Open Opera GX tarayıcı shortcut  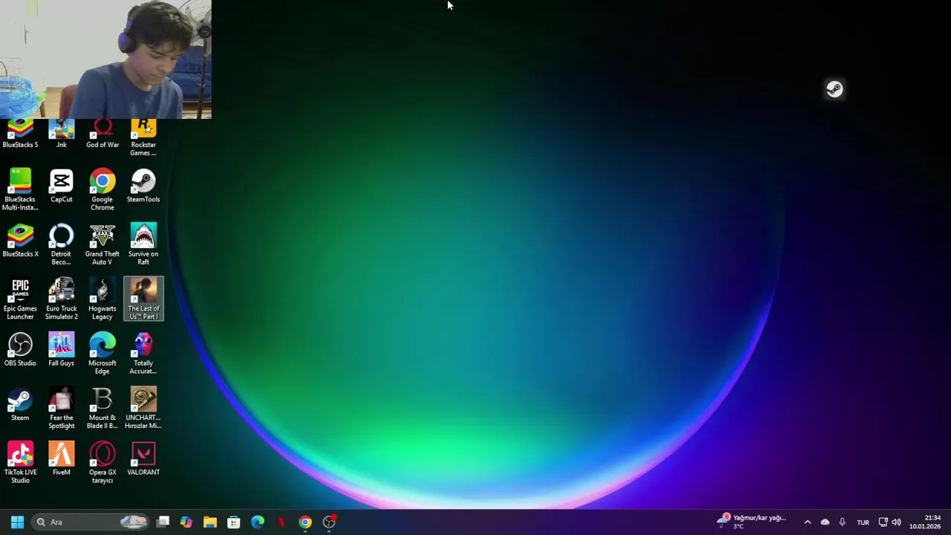tap(103, 463)
